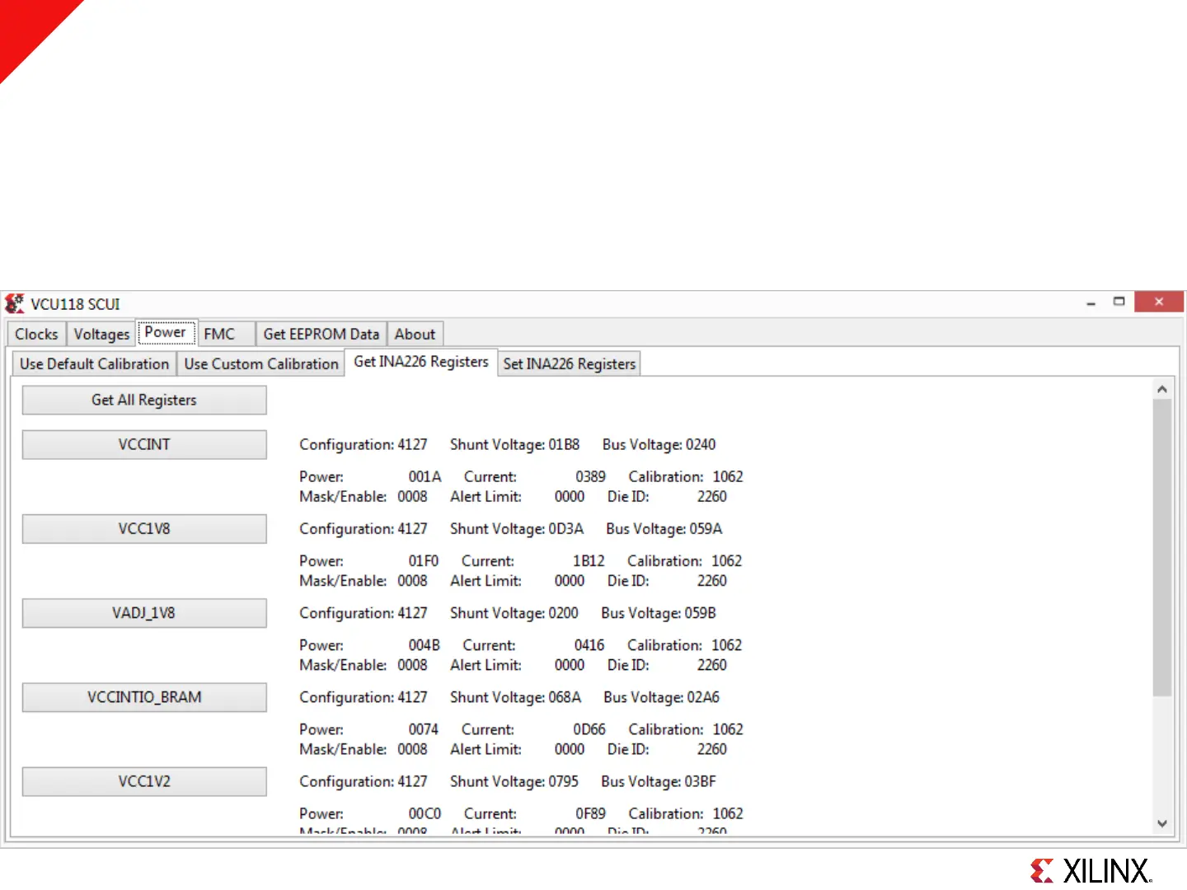
Task: Click the VCCINTIO_BRAM button
Action: tap(144, 697)
